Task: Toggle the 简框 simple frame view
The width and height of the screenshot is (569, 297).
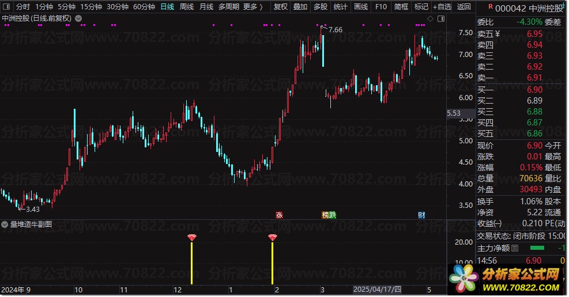Action: coord(401,6)
